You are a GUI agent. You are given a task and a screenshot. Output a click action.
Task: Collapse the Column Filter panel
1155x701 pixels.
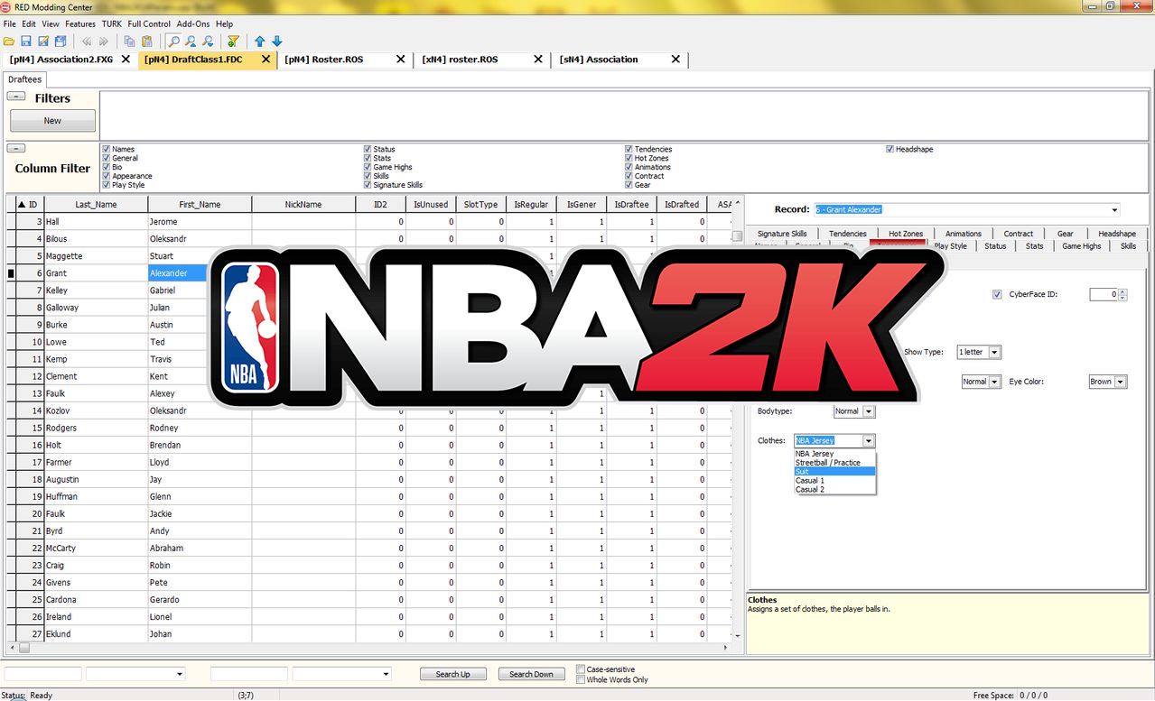17,148
